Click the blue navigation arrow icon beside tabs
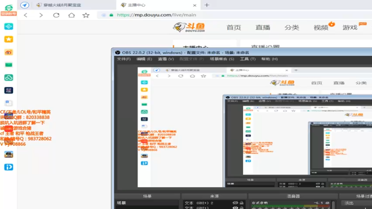 25,5
